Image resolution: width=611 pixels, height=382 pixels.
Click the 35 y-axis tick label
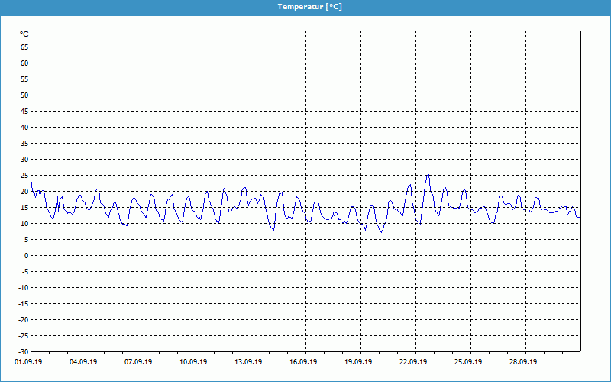24,143
